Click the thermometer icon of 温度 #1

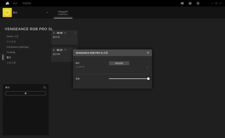(54, 33)
